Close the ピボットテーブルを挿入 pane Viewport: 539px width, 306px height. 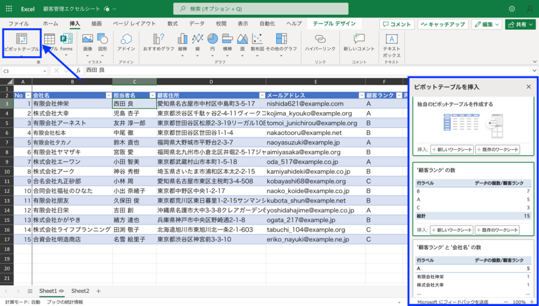coord(528,87)
